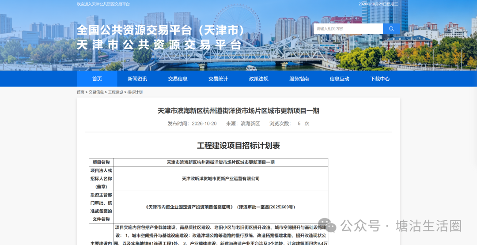Open the 政策法规 navigation item
The image size is (477, 245).
258,79
